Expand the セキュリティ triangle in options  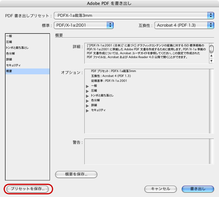coord(87,111)
